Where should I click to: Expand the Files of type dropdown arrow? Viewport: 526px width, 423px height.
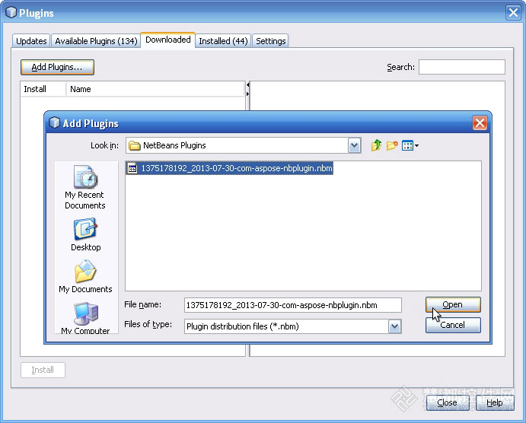click(394, 326)
